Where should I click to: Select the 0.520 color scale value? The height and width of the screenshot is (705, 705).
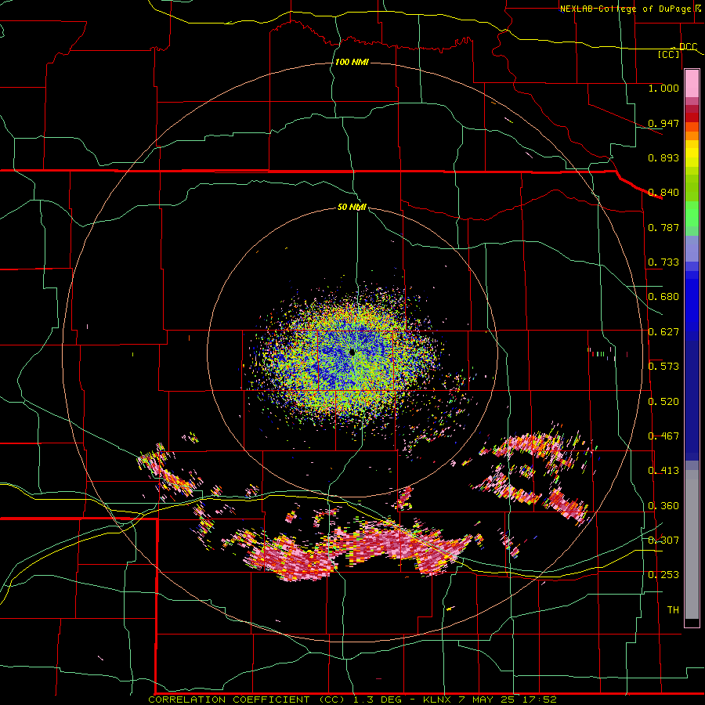(x=663, y=402)
